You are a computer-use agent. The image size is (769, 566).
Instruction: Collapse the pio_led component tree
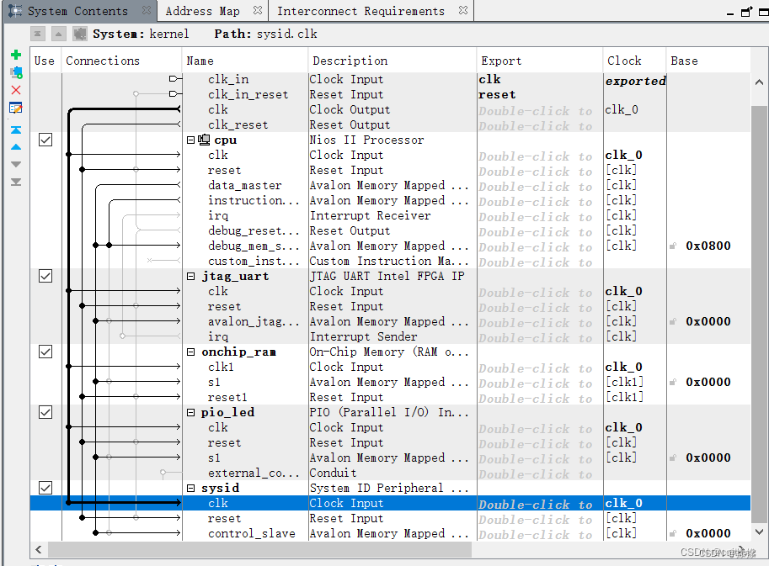191,412
